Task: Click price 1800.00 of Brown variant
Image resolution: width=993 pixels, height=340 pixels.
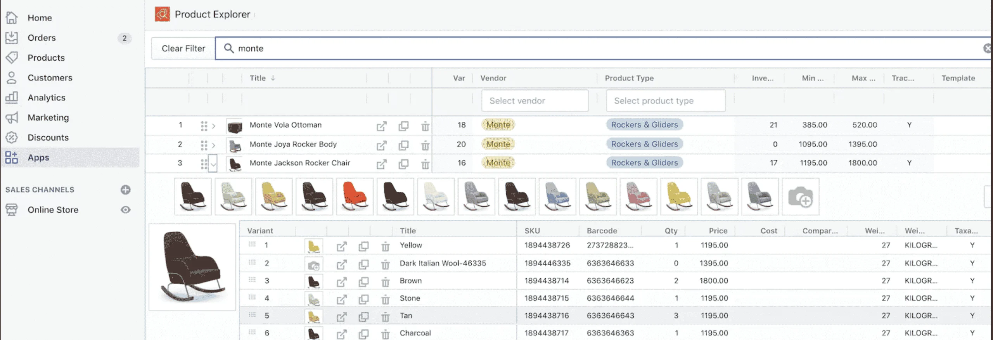Action: (x=714, y=281)
